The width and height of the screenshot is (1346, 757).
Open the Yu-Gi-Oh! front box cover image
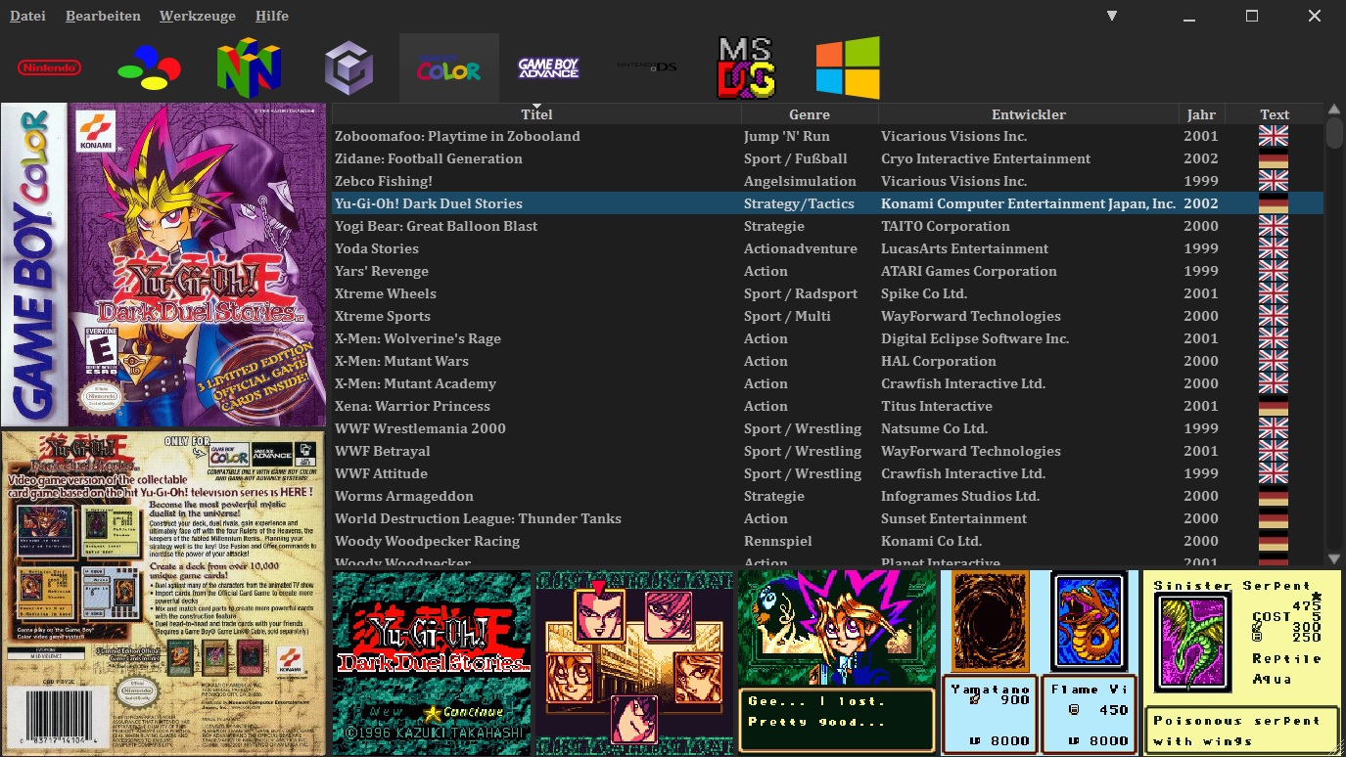(x=163, y=265)
